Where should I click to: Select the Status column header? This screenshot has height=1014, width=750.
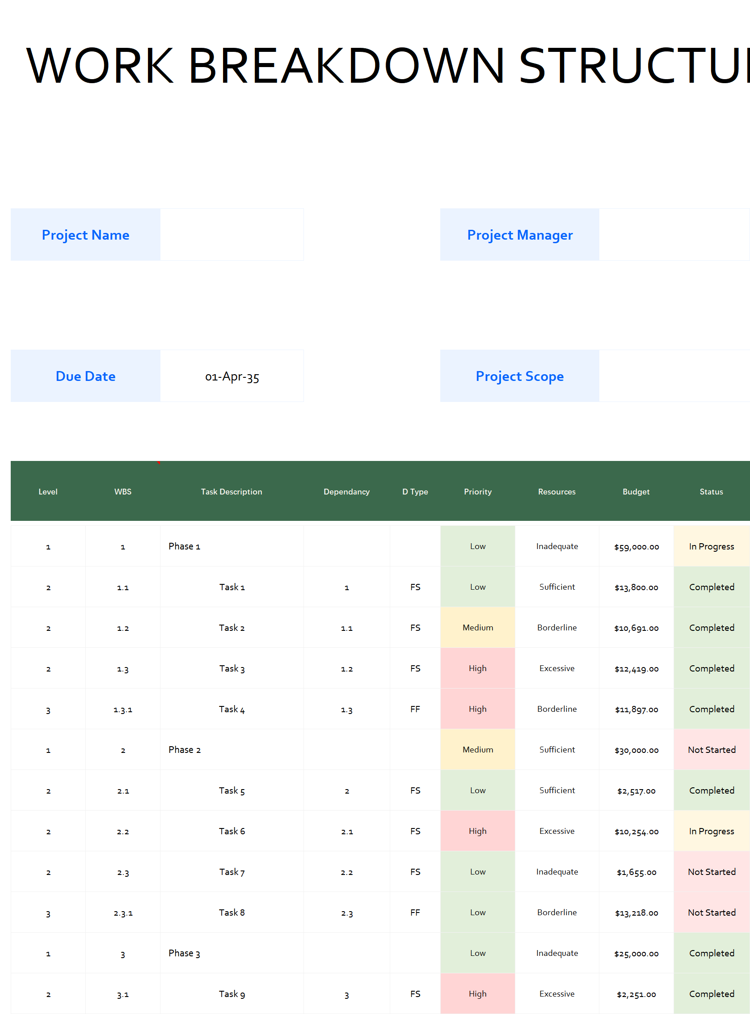pyautogui.click(x=712, y=491)
